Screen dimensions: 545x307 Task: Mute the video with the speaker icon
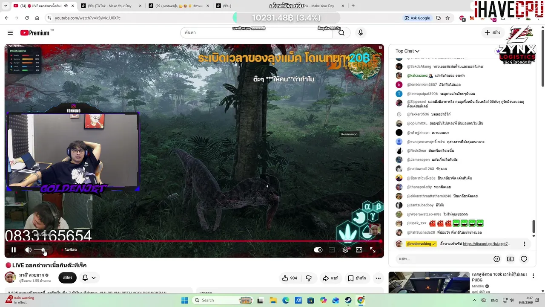click(28, 250)
